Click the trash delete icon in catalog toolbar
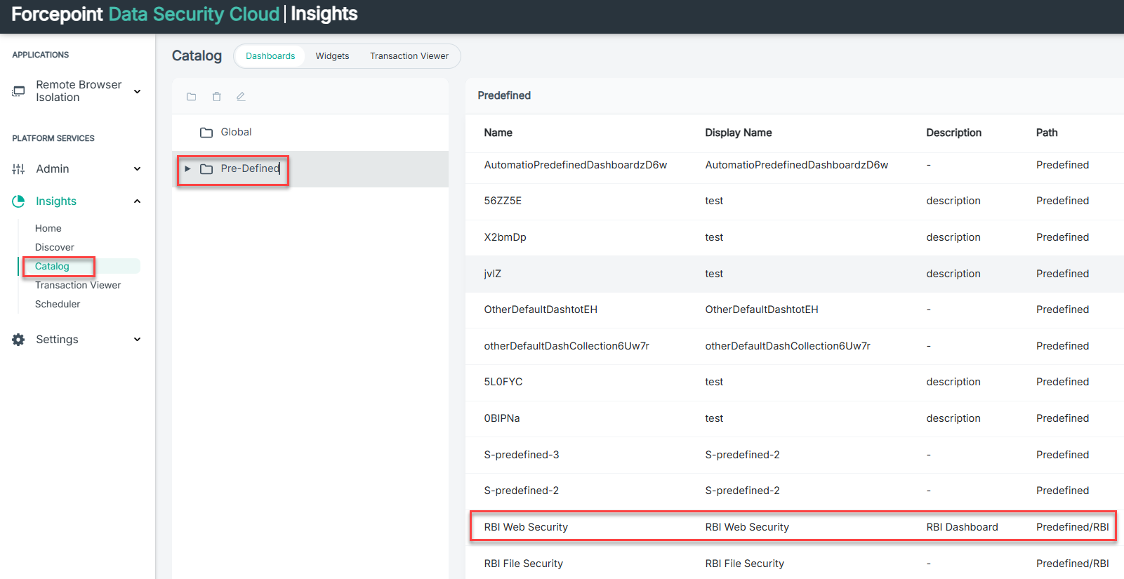Screen dimensions: 1124x579 pos(216,97)
